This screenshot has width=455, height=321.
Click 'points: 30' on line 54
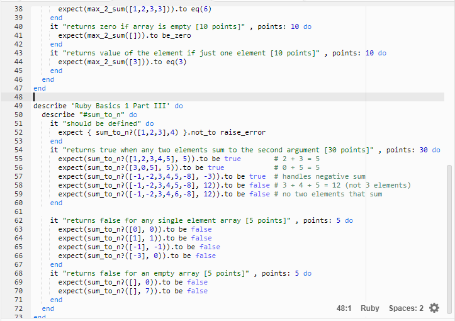click(x=407, y=150)
